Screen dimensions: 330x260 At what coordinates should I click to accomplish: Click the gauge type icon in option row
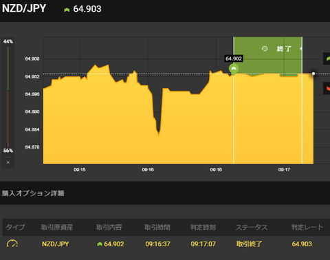coord(12,243)
